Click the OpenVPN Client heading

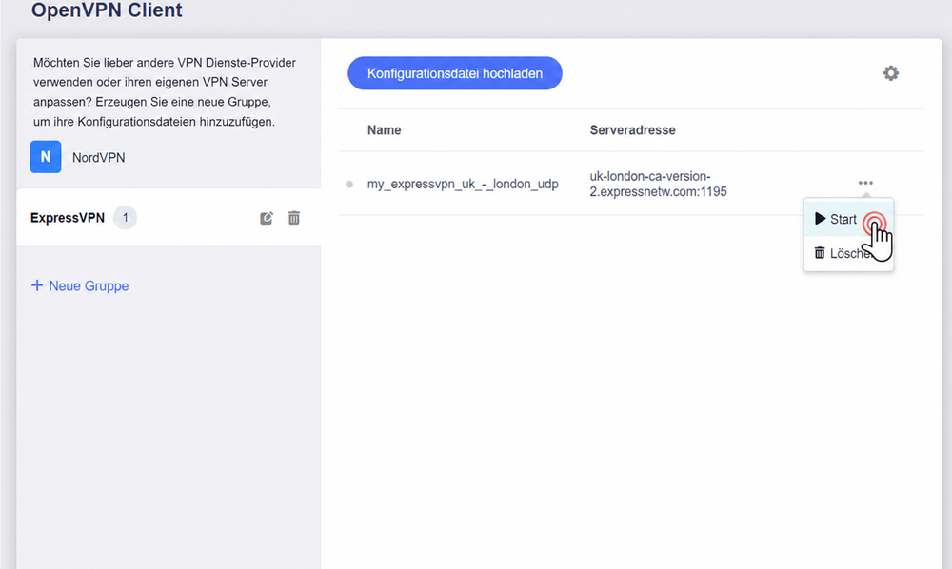click(107, 10)
